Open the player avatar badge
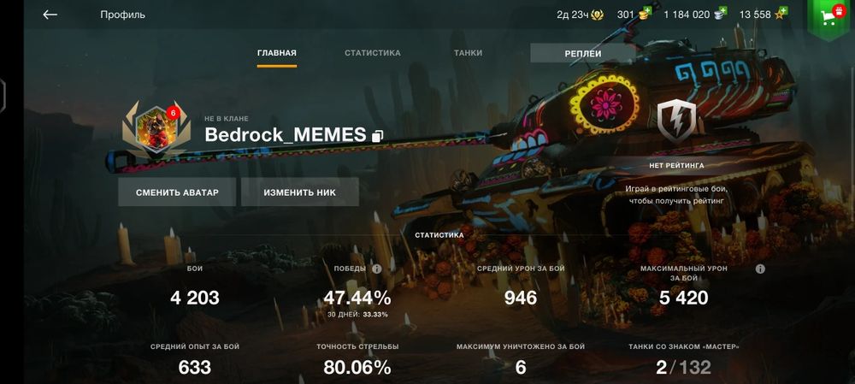The width and height of the screenshot is (855, 384). pos(156,129)
